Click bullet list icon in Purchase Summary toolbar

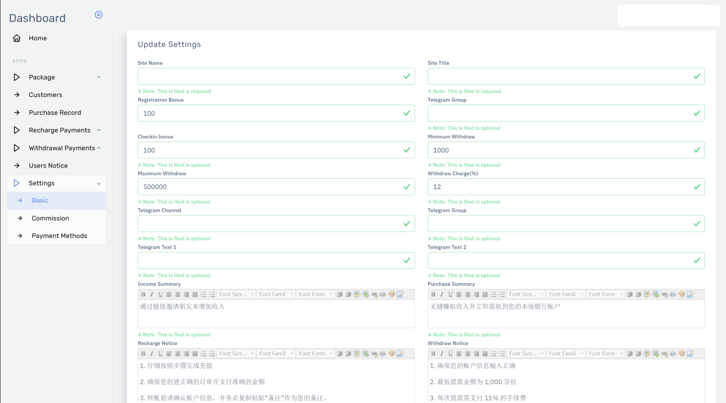coord(502,294)
